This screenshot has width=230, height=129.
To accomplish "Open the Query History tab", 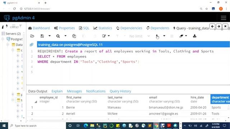I will pos(120,91).
